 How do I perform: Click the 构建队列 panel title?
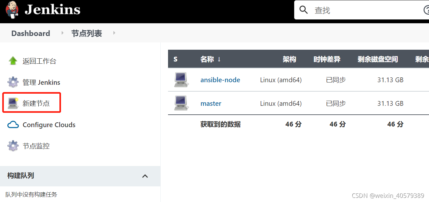20,176
